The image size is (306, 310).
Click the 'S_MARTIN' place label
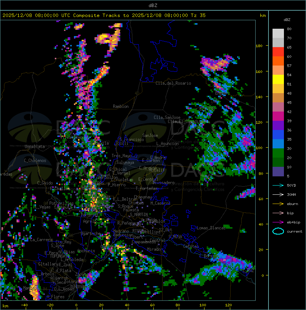139,215
